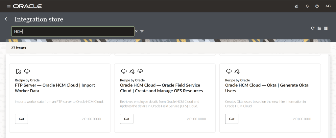Viewport: 336px width, 138px height.
Task: Go back using the left arrow
Action: (x=6, y=19)
